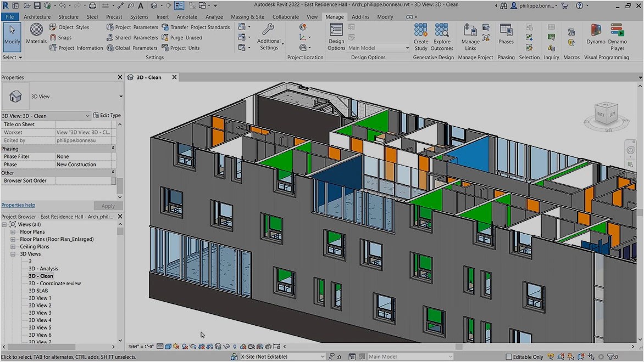Click the Properties help link

coord(18,205)
